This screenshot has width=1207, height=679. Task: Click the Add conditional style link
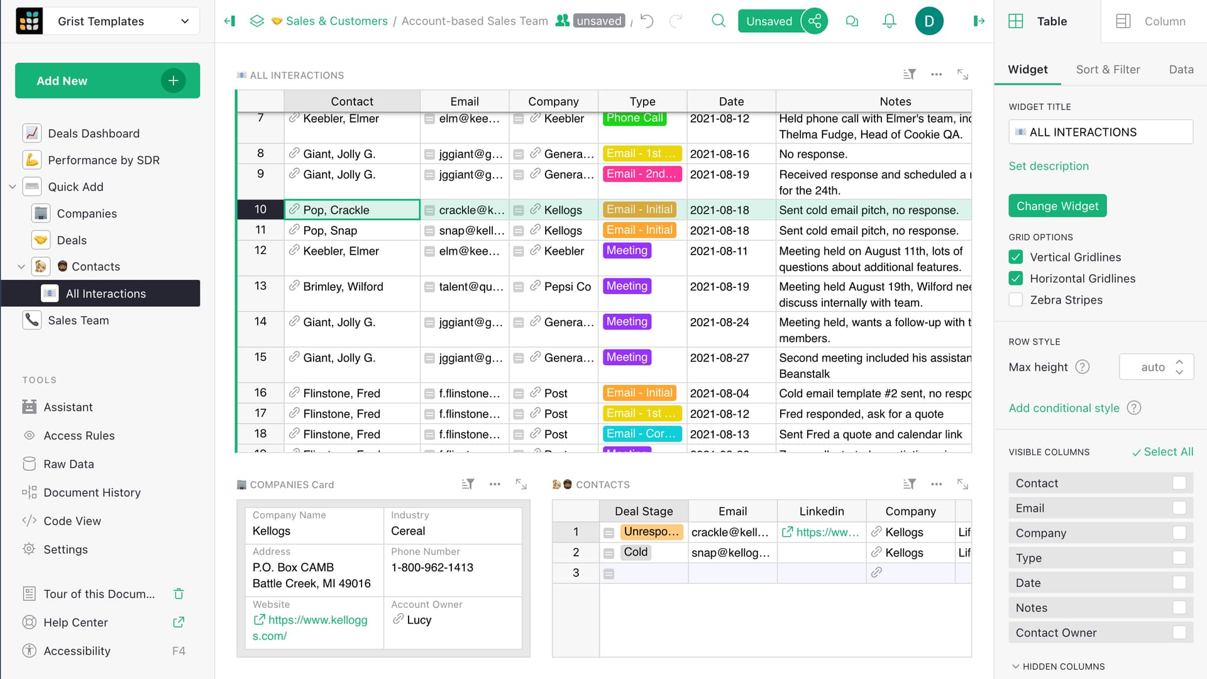[x=1064, y=407]
